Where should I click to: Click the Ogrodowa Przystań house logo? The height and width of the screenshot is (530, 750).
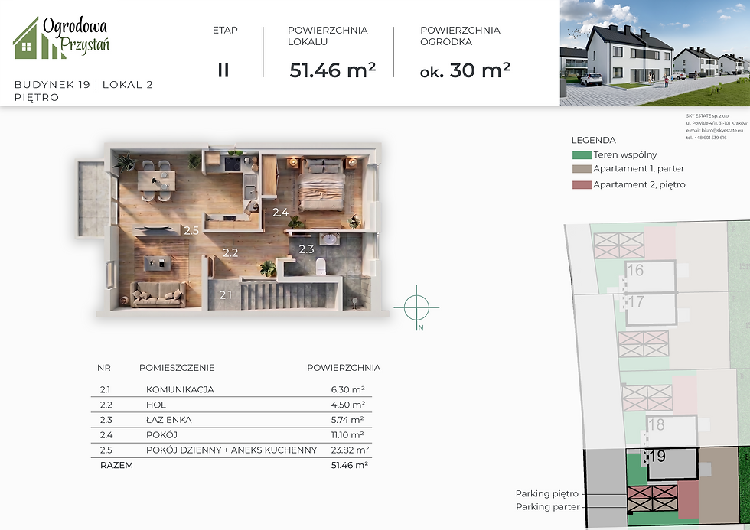pos(61,37)
